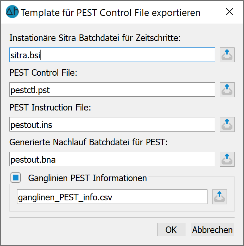Click into the pestout.bna text field
244x246 pixels.
point(112,159)
